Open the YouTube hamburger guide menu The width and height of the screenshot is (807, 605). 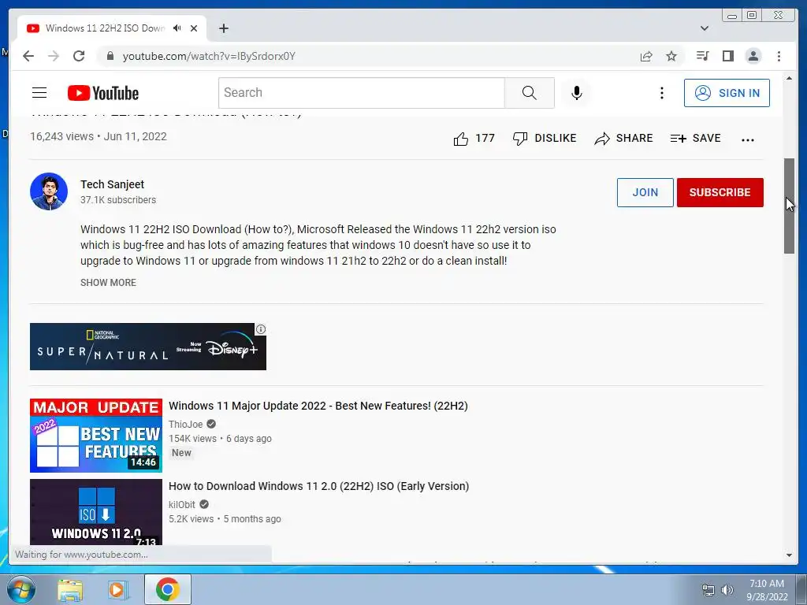39,93
